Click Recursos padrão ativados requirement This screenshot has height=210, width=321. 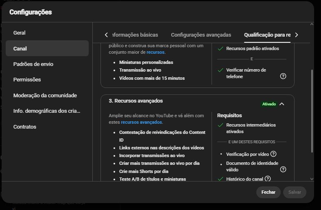(x=252, y=48)
